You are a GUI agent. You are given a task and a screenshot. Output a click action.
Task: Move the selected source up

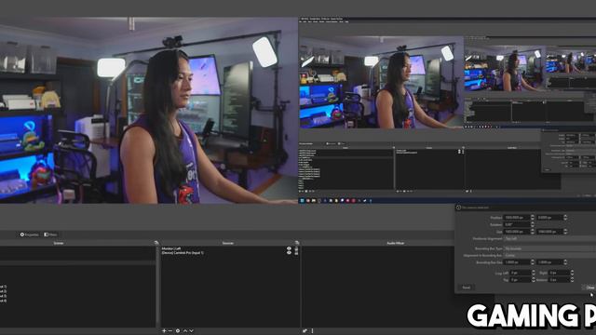185,331
